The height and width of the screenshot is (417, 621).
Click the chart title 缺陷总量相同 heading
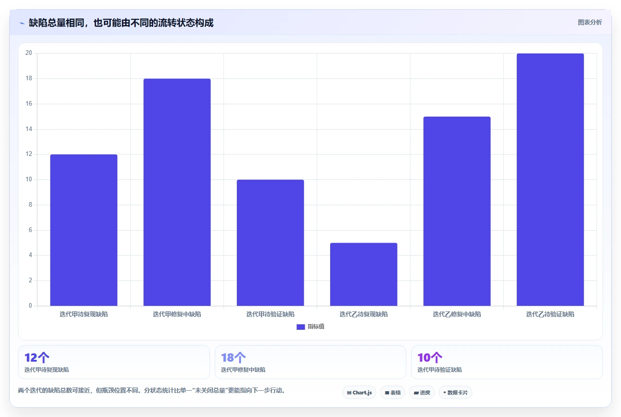[x=121, y=23]
